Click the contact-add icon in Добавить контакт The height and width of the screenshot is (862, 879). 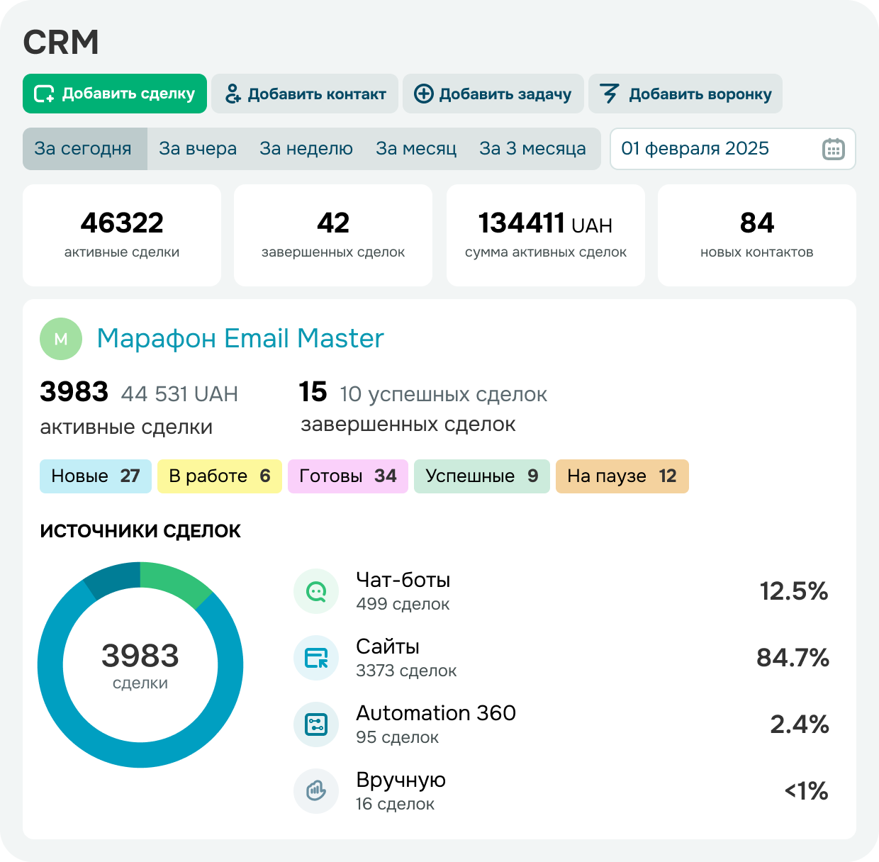(x=234, y=93)
